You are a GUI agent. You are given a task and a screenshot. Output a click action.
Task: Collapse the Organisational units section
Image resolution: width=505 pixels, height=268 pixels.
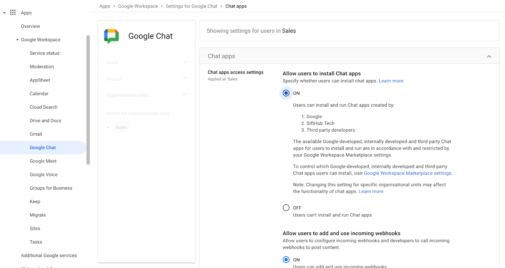click(x=185, y=94)
